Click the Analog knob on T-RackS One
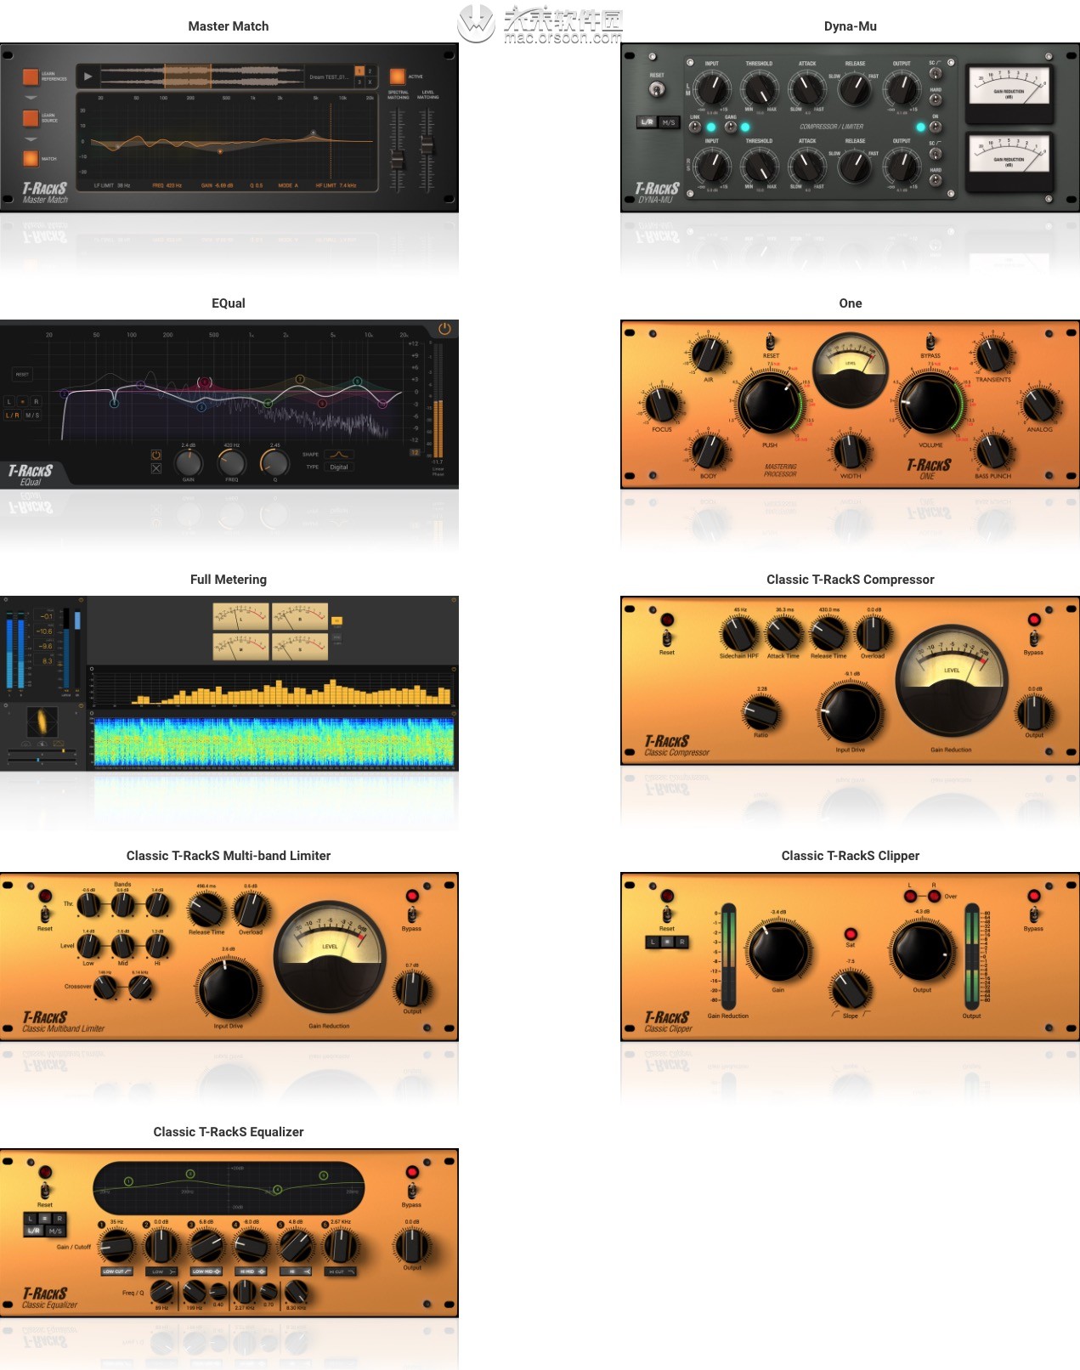Screen dimensions: 1080x1370 click(1039, 405)
